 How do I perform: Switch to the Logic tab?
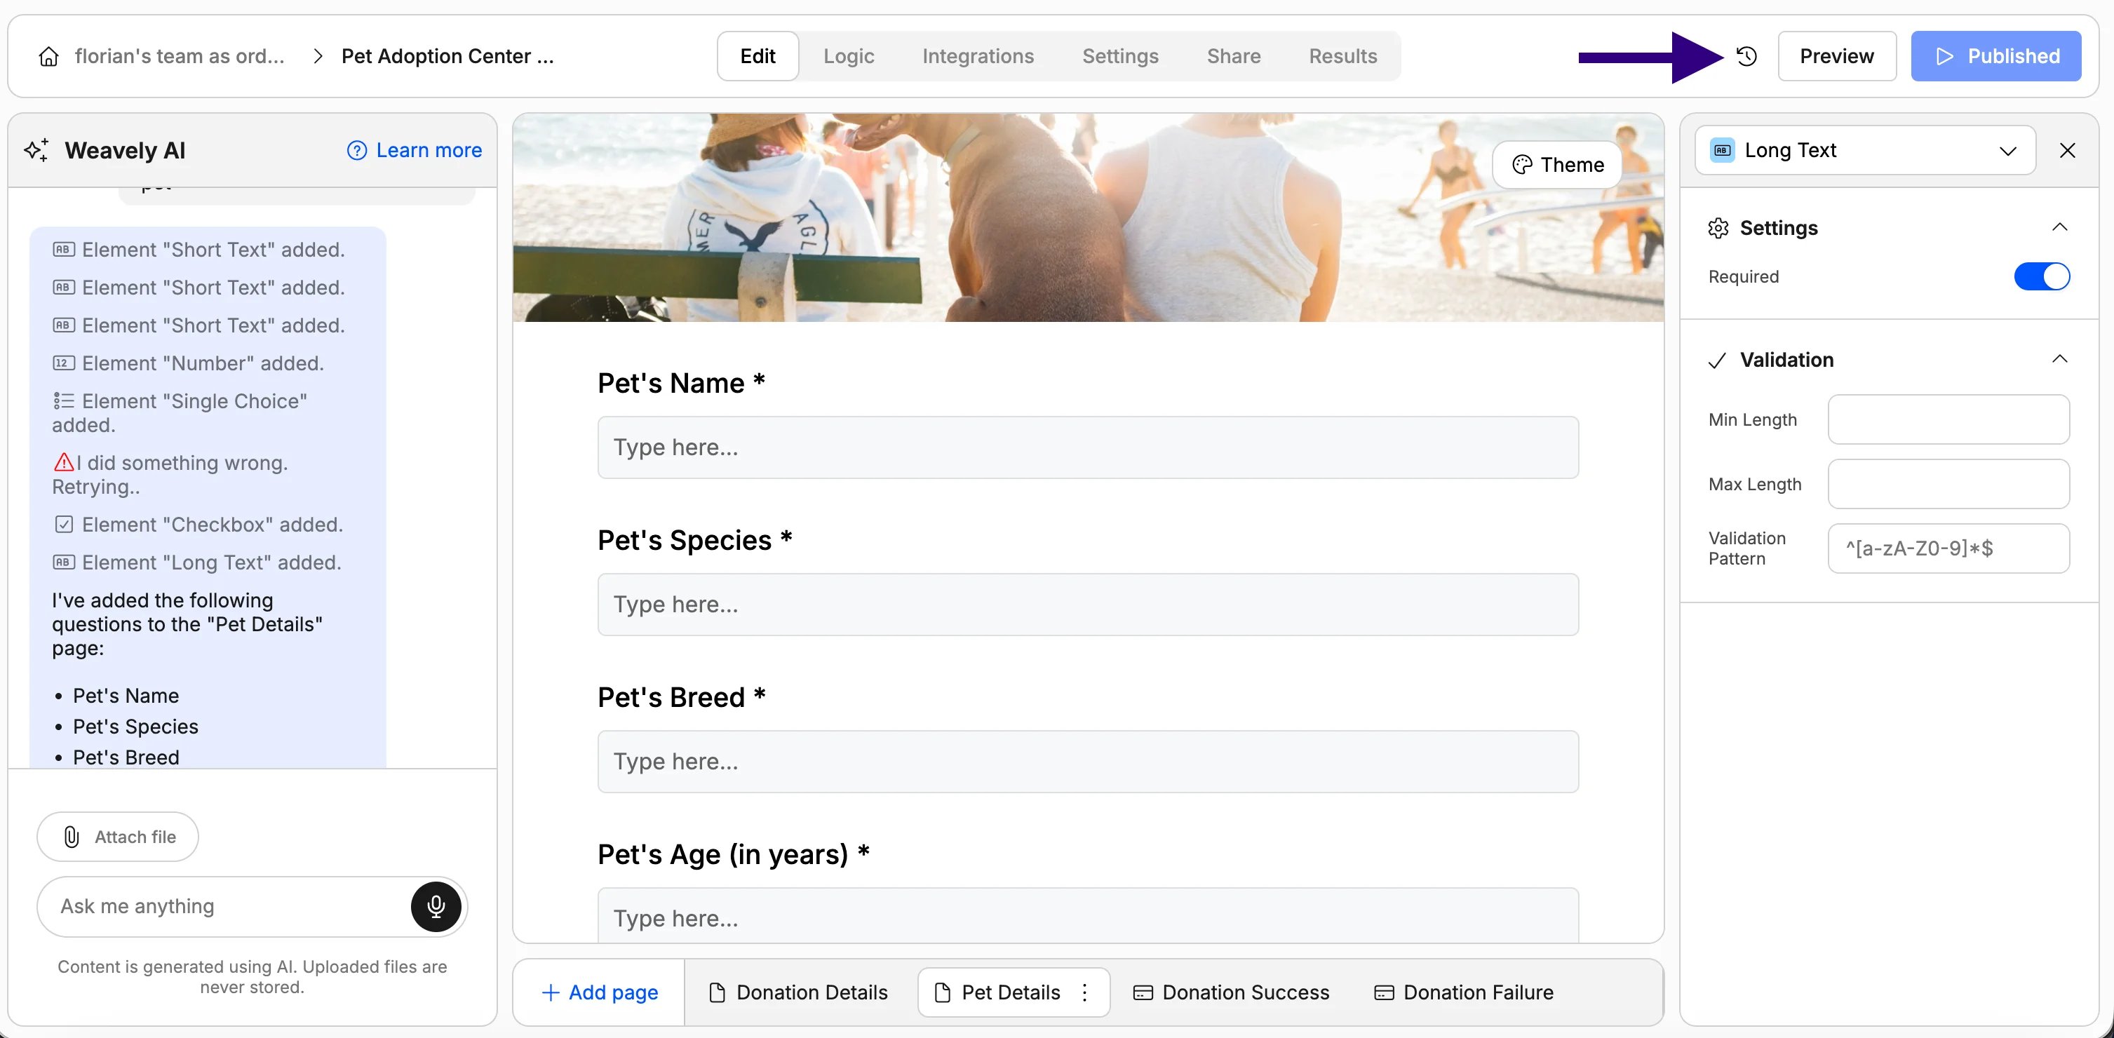pyautogui.click(x=849, y=56)
